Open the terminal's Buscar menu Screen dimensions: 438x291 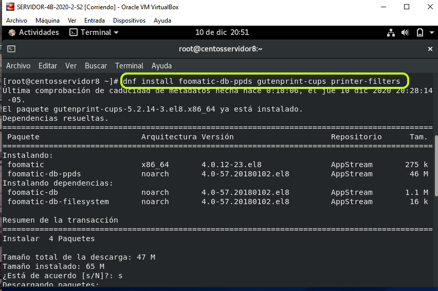tap(96, 66)
